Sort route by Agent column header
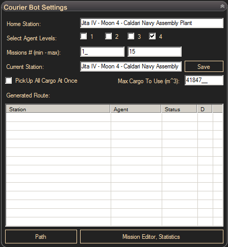This screenshot has height=247, width=228. pyautogui.click(x=136, y=109)
